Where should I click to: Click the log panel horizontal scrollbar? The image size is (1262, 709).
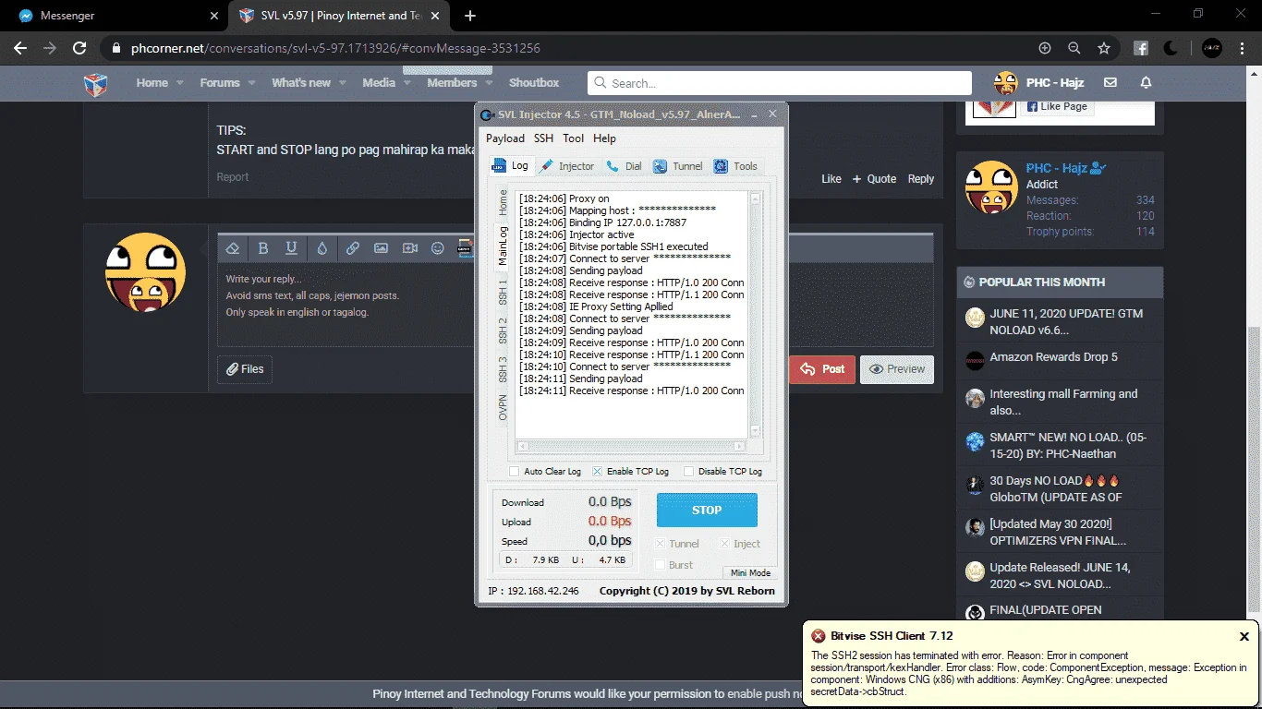[x=631, y=446]
